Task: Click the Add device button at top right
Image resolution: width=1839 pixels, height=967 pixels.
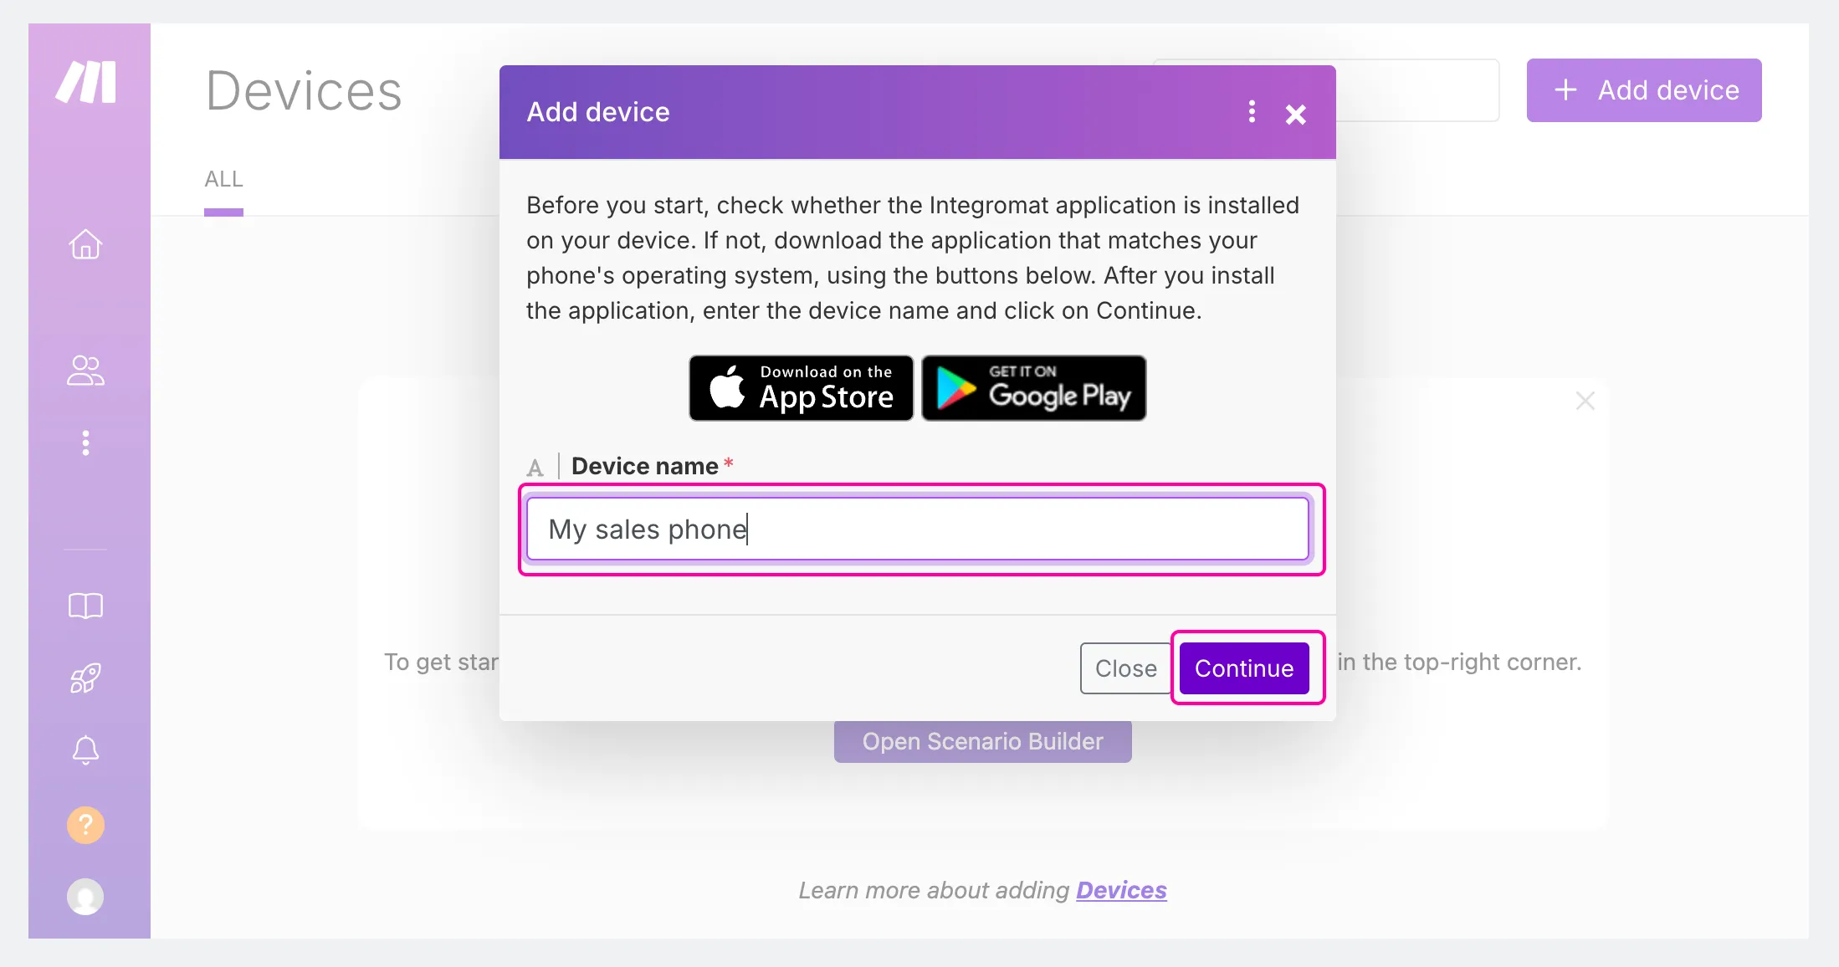Action: click(x=1644, y=90)
